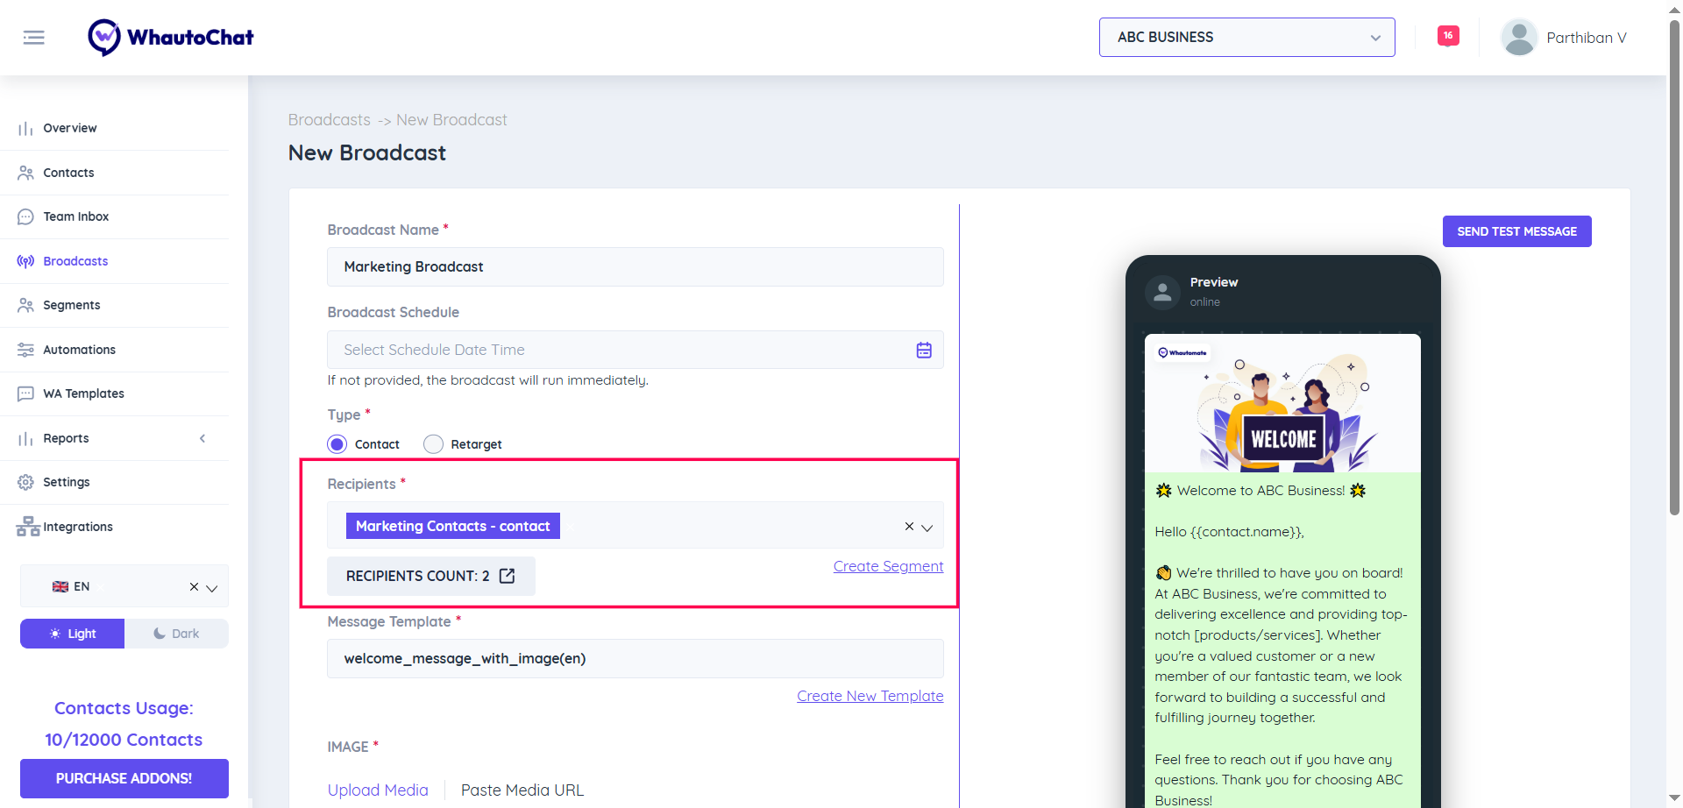Click the hamburger menu icon
1683x808 pixels.
(33, 38)
